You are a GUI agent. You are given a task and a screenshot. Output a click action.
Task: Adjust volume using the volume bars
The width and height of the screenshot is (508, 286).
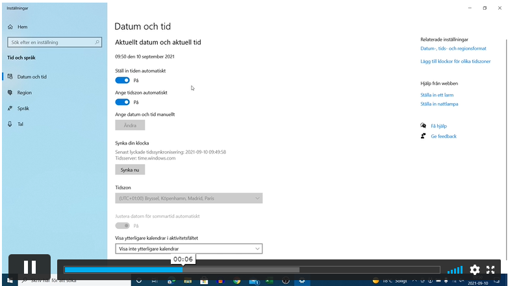(x=455, y=270)
